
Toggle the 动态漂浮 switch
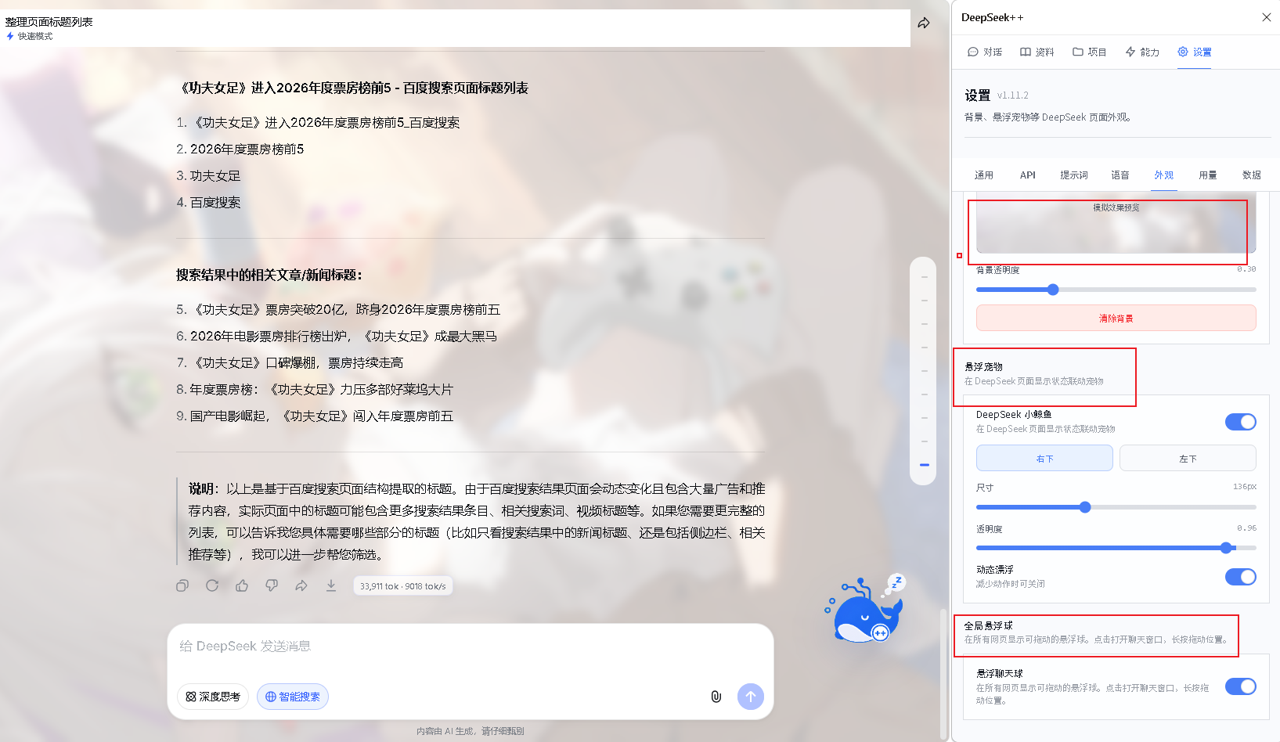pos(1241,577)
